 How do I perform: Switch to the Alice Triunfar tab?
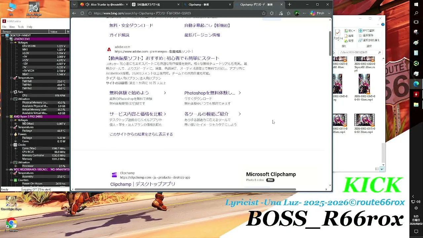click(104, 5)
